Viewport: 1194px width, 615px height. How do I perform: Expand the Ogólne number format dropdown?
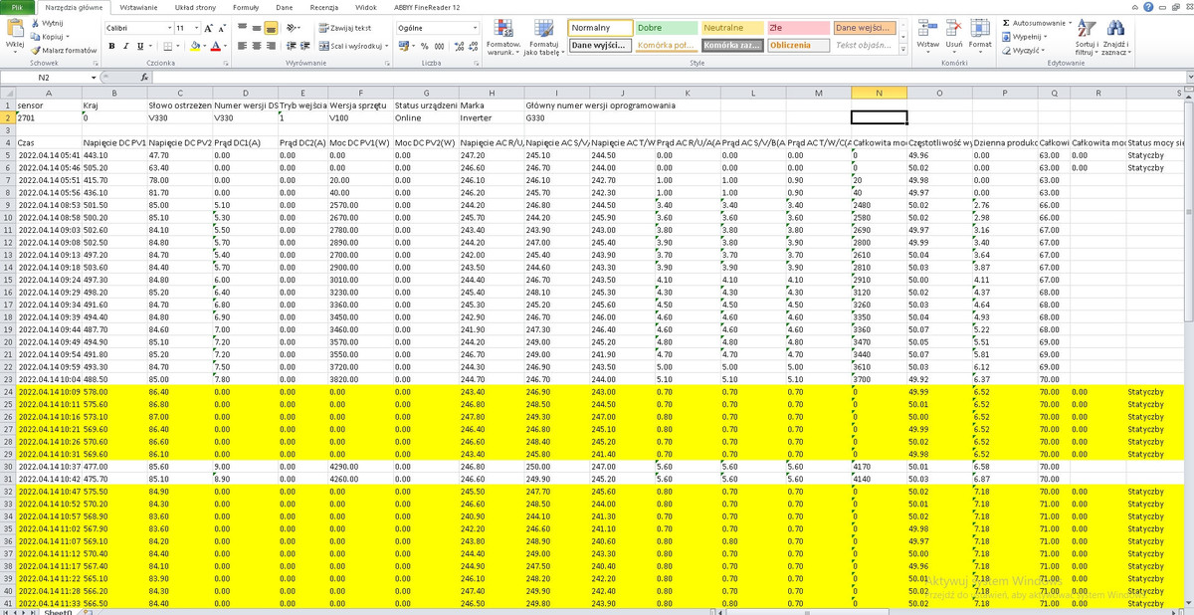click(x=475, y=29)
